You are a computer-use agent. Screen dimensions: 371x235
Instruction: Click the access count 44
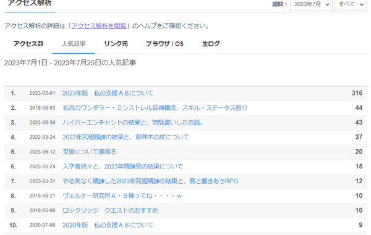[359, 107]
